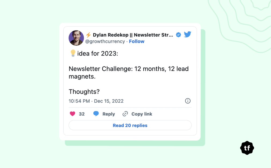Follow the @growthcurrency account

(137, 42)
